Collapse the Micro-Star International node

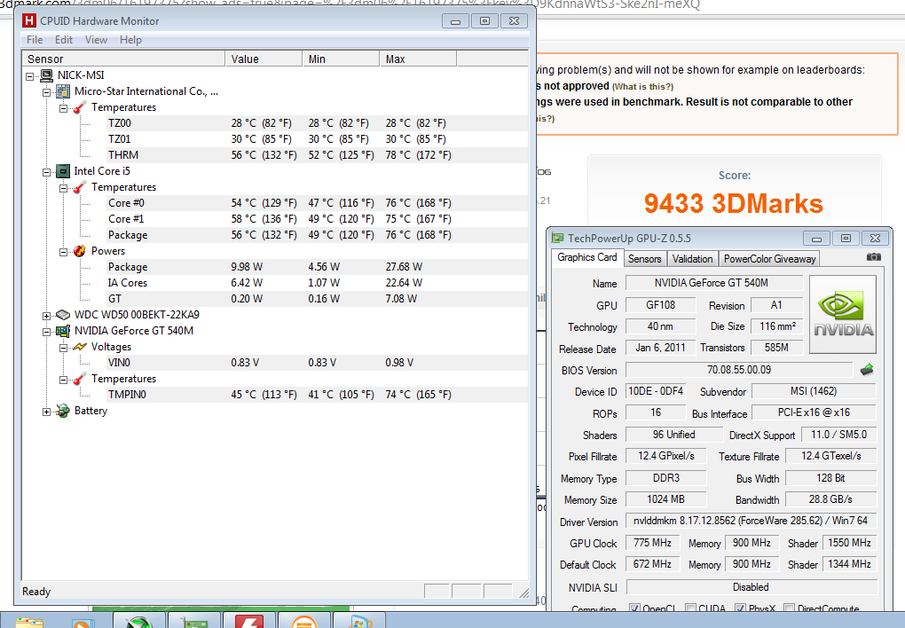pyautogui.click(x=47, y=92)
